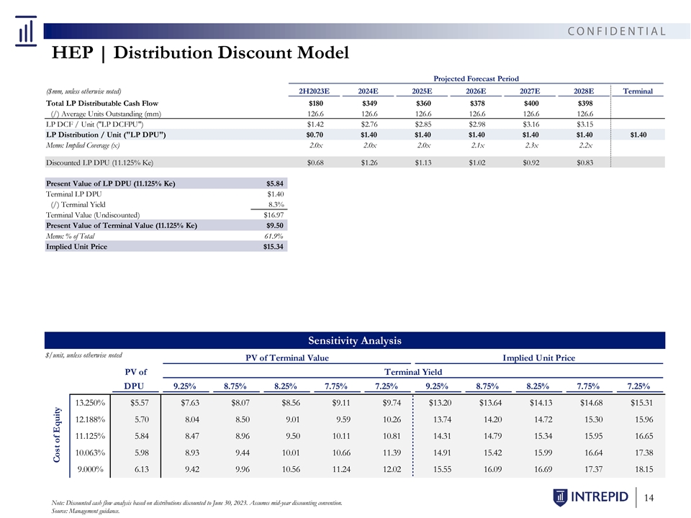Viewport: 691px width, 518px height.
Task: Select the 2.1x implied coverage value
Action: (x=478, y=145)
